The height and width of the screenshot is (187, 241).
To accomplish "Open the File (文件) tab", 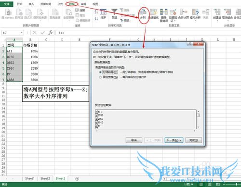I will pos(7,4).
